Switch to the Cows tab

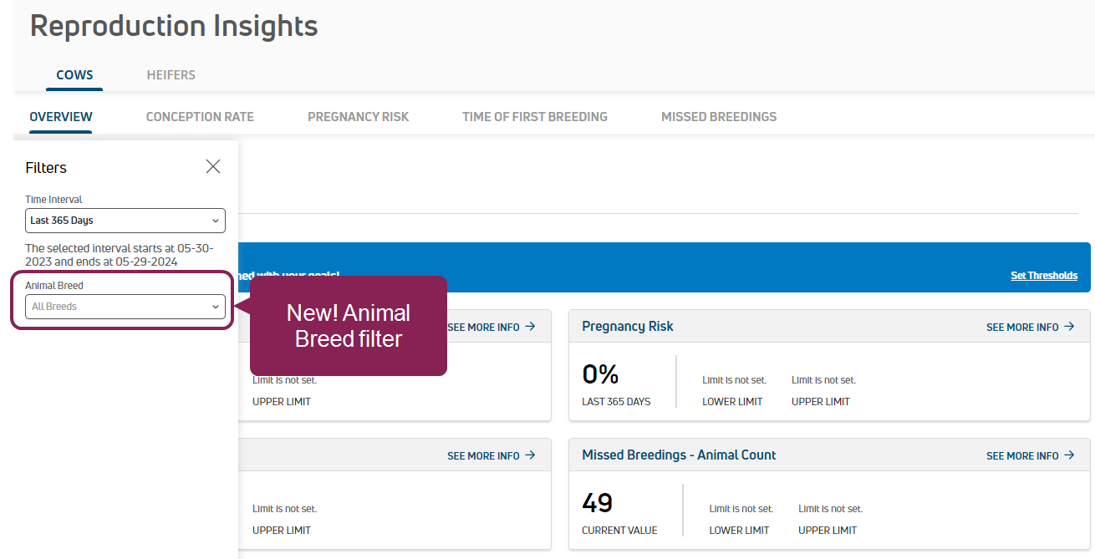pos(74,75)
